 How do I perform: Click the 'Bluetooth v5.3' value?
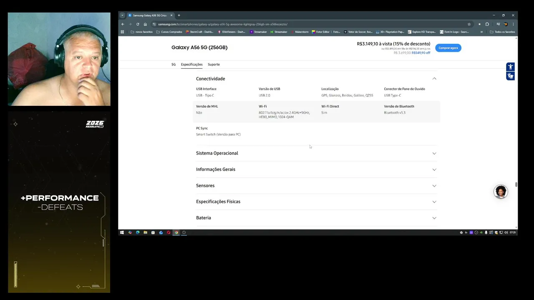coord(395,113)
